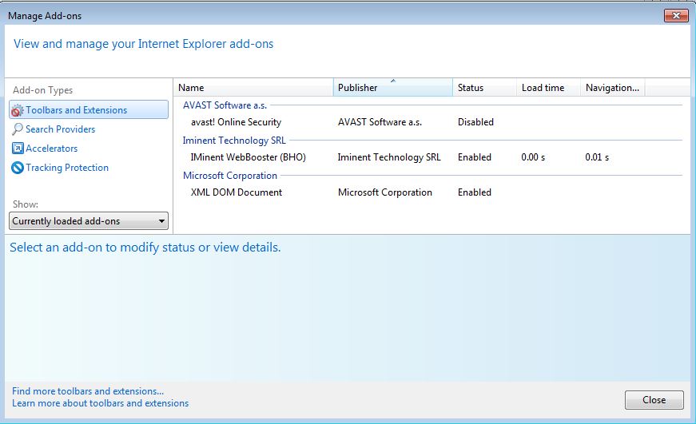Sort list by Name column header

pyautogui.click(x=253, y=87)
